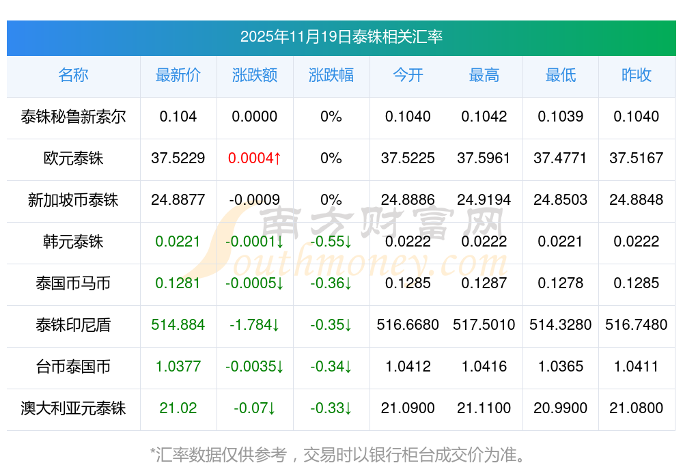
Task: Click the 最低 column header
Action: (561, 75)
